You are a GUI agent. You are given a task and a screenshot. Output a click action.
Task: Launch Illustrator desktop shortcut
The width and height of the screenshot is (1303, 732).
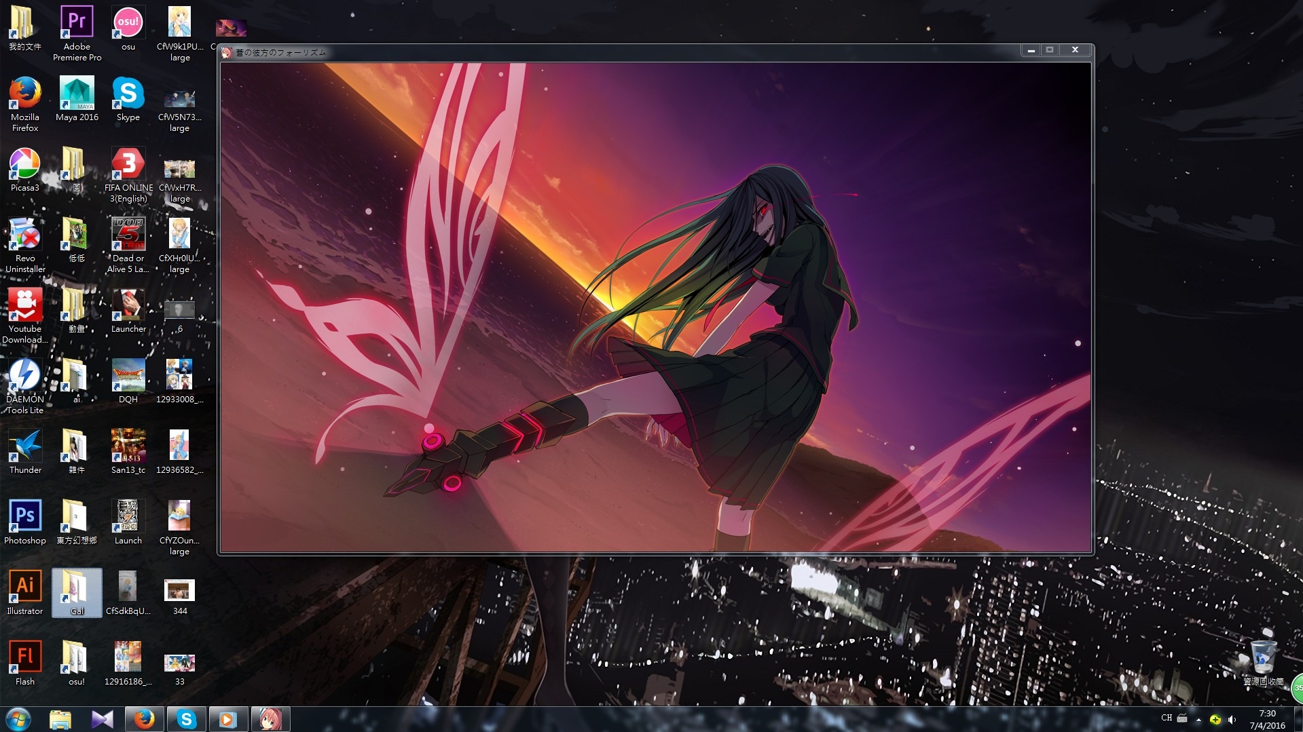pos(25,588)
